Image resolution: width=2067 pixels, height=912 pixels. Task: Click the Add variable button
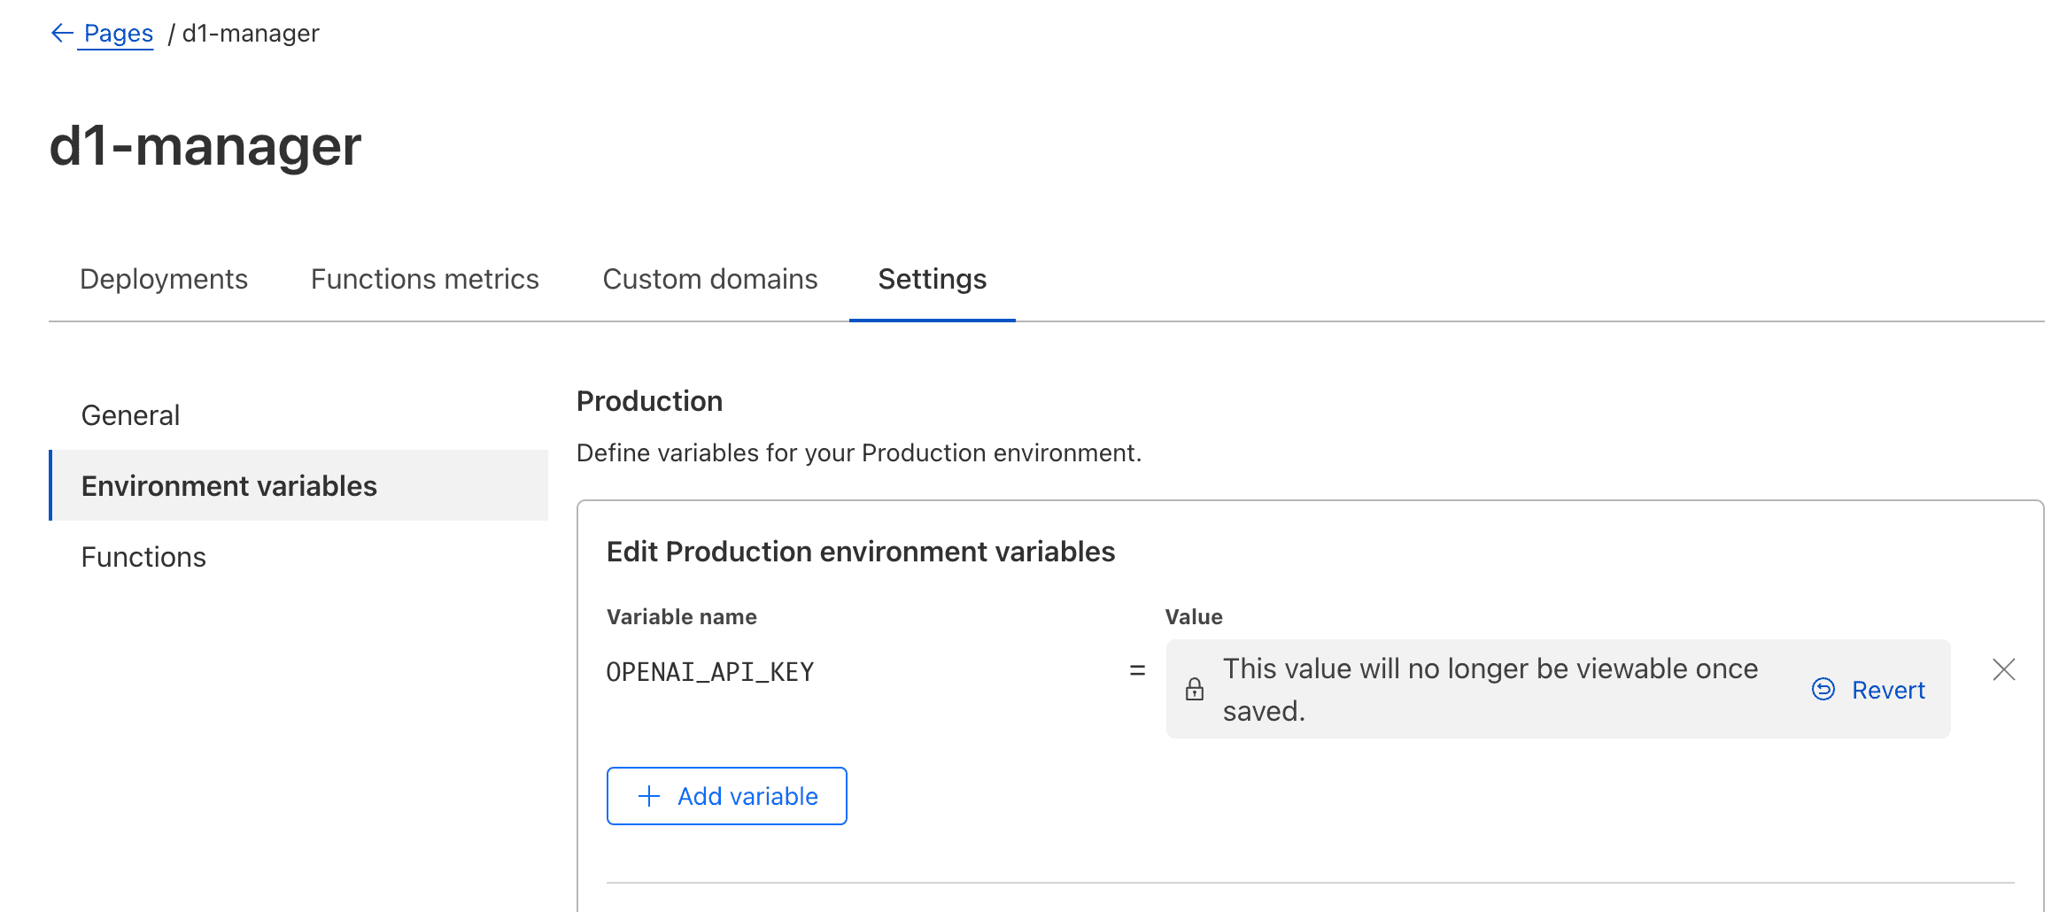726,796
